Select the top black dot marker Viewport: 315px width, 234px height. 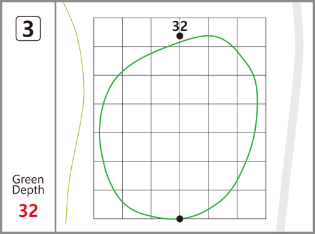click(180, 36)
